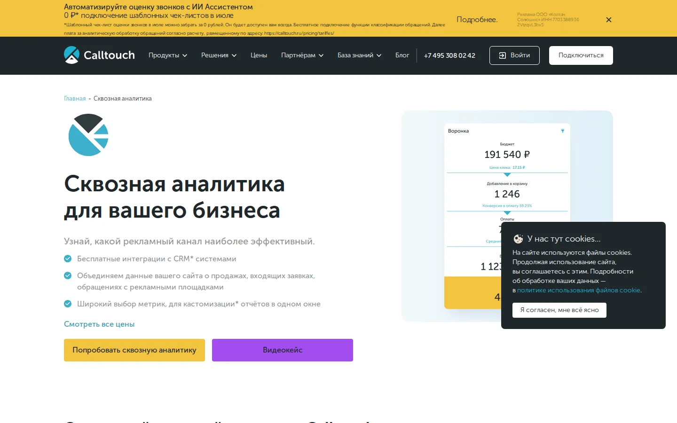This screenshot has width=677, height=423.
Task: Click Сквозная аналитика для вашего бизнеса heading
Action: (174, 197)
